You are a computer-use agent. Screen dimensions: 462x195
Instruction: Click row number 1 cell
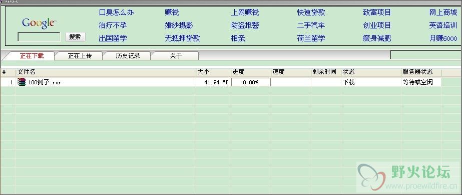pyautogui.click(x=8, y=82)
